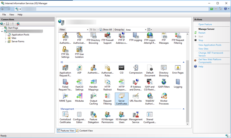
Task: Open Authorization Rules feature
Action: tap(107, 71)
